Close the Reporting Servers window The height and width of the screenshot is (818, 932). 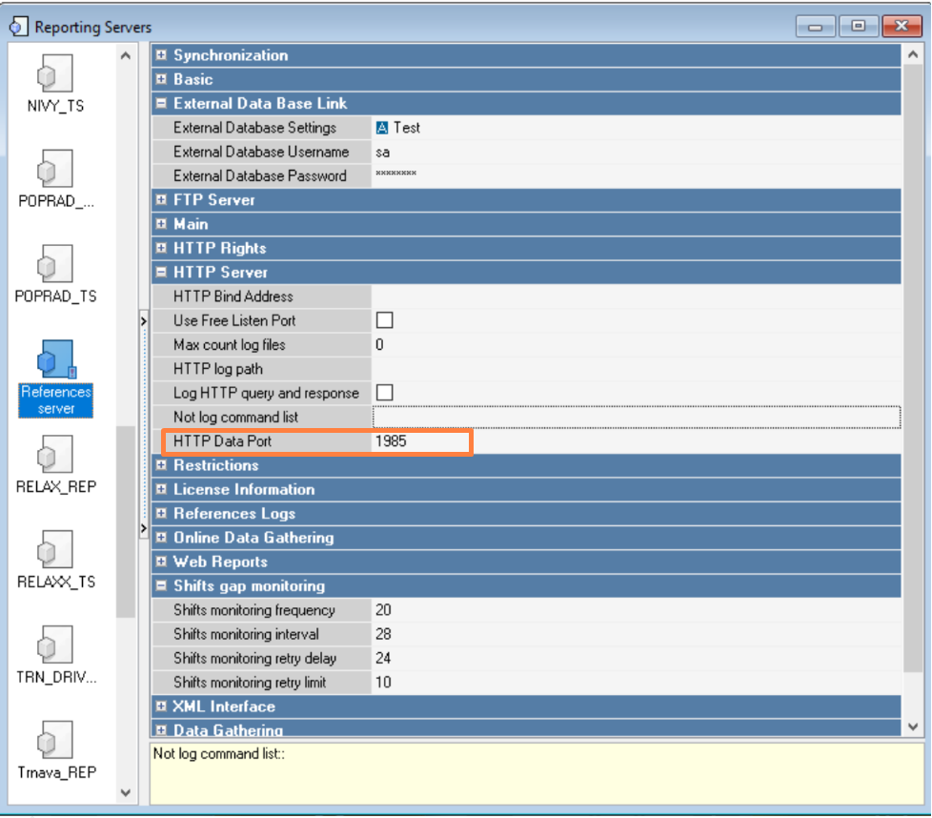pyautogui.click(x=902, y=26)
